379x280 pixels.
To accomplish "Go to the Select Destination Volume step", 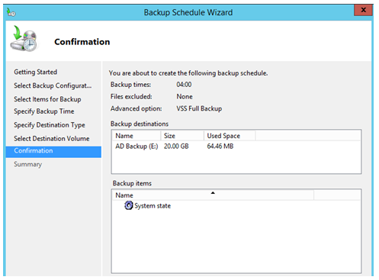I will (52, 139).
